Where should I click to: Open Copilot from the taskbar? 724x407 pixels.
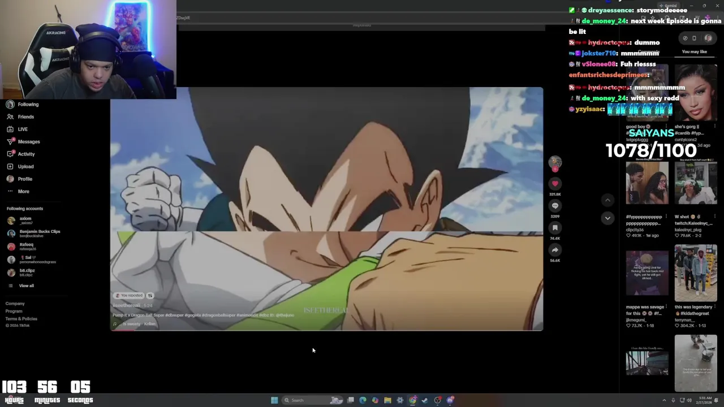click(x=375, y=400)
